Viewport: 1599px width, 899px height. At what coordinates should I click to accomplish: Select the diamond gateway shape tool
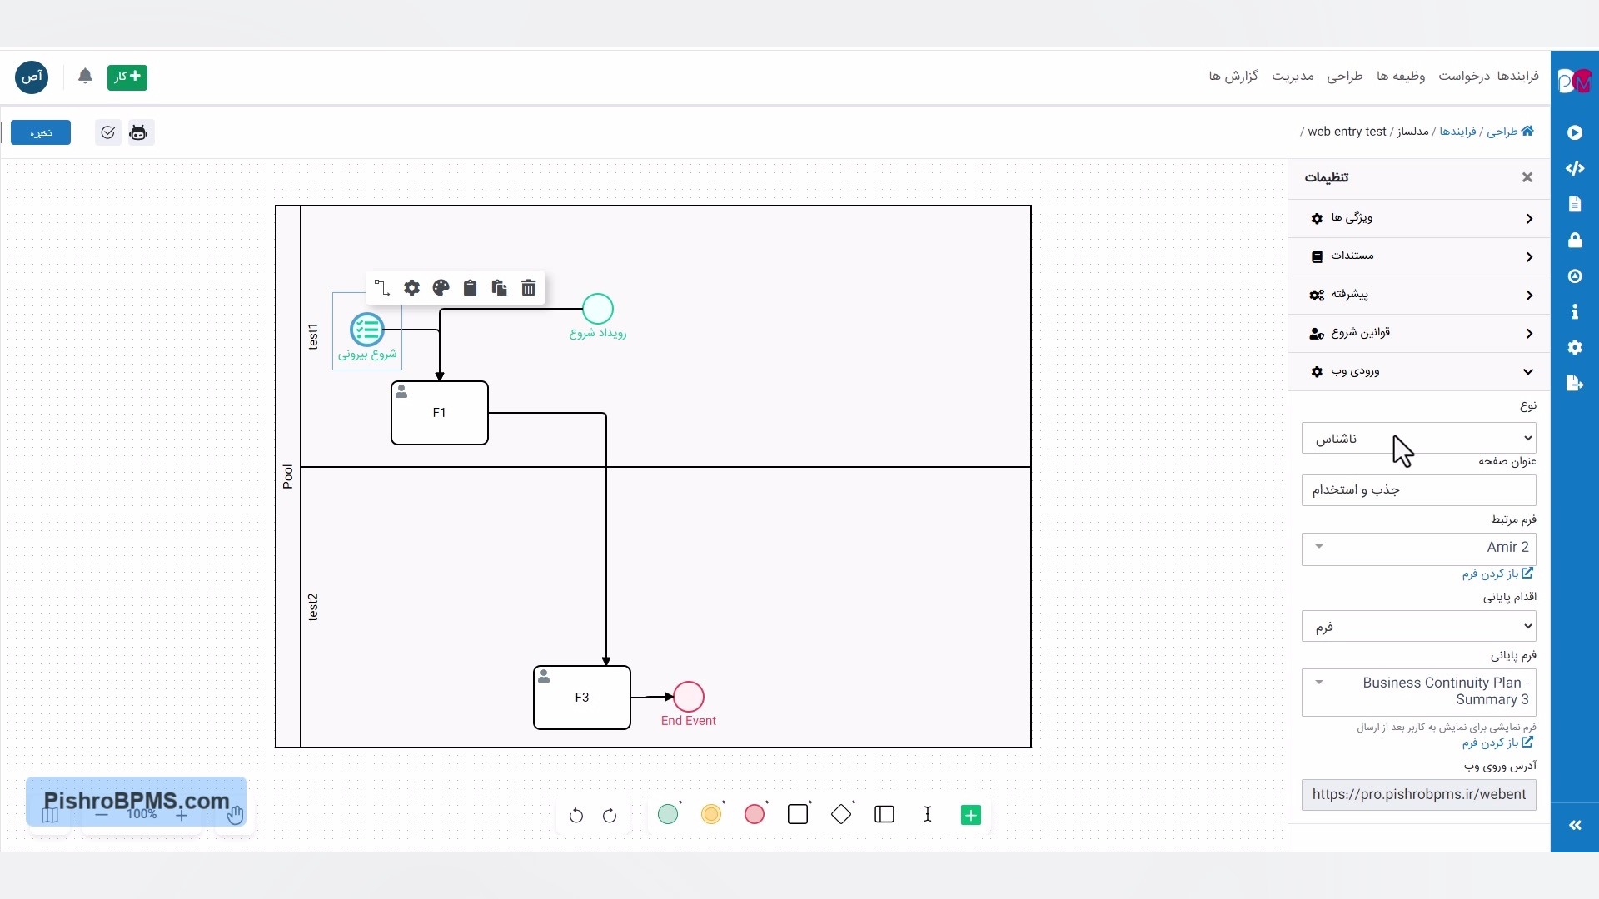(x=841, y=815)
